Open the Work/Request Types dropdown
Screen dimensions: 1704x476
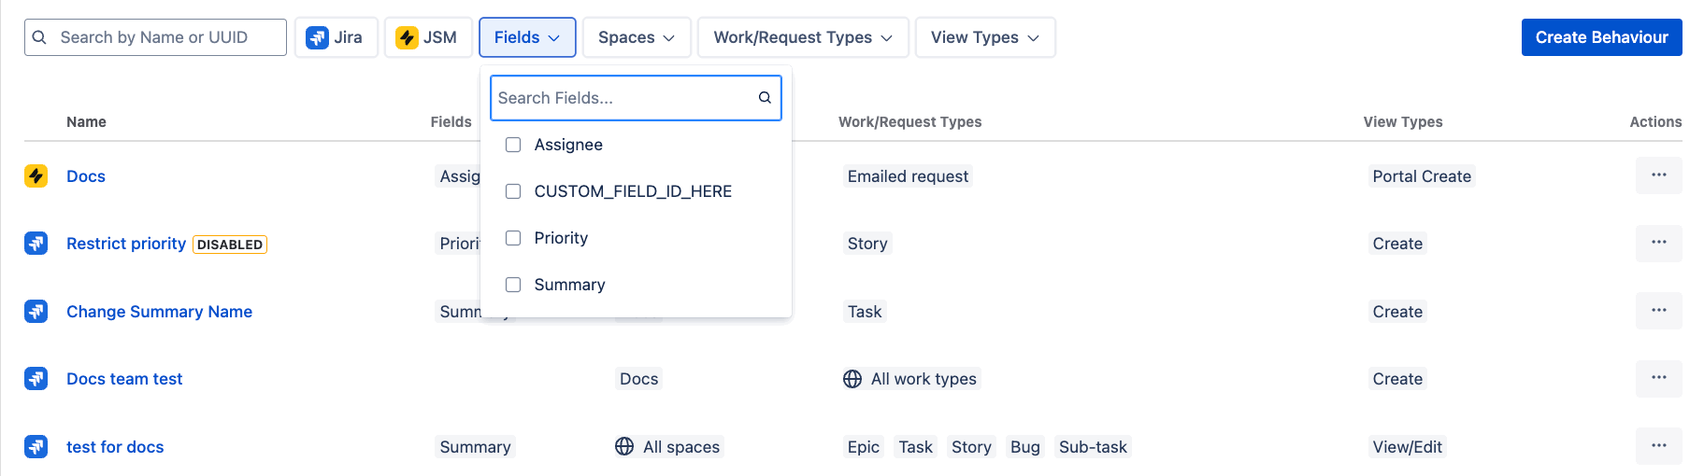tap(803, 37)
